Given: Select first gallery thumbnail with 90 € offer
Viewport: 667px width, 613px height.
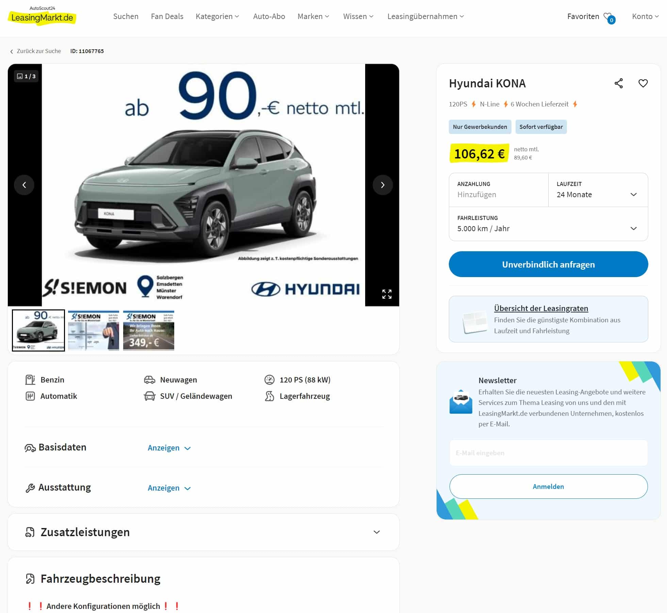Looking at the screenshot, I should coord(38,330).
